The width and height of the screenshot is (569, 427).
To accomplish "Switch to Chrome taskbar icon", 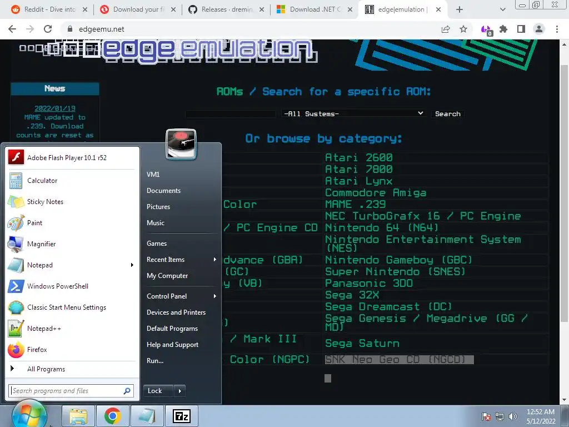I will coord(112,416).
